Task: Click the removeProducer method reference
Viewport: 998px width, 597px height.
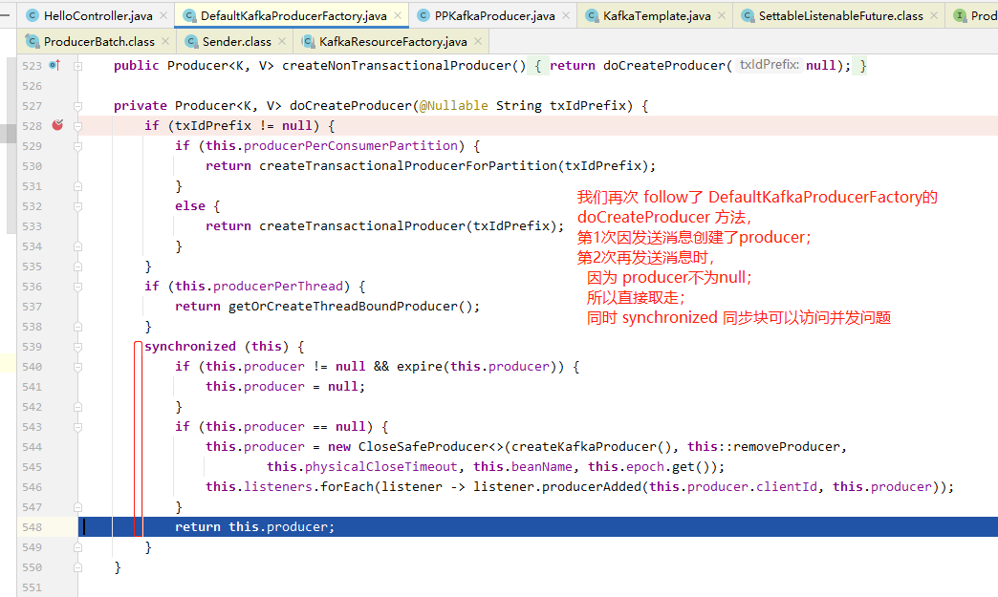Action: [x=787, y=447]
